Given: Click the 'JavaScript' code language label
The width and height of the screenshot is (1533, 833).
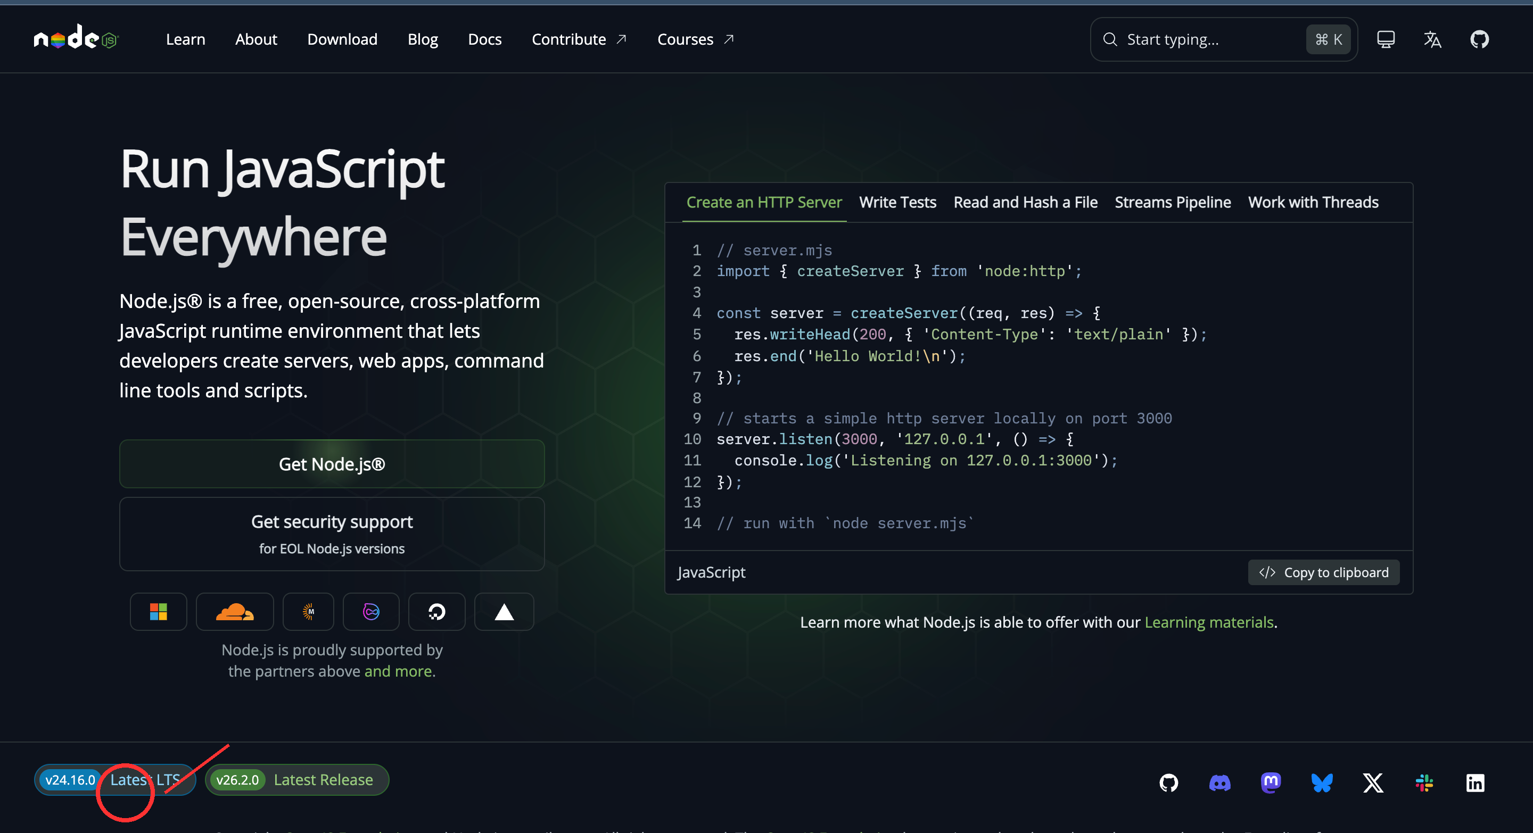Looking at the screenshot, I should pos(711,572).
